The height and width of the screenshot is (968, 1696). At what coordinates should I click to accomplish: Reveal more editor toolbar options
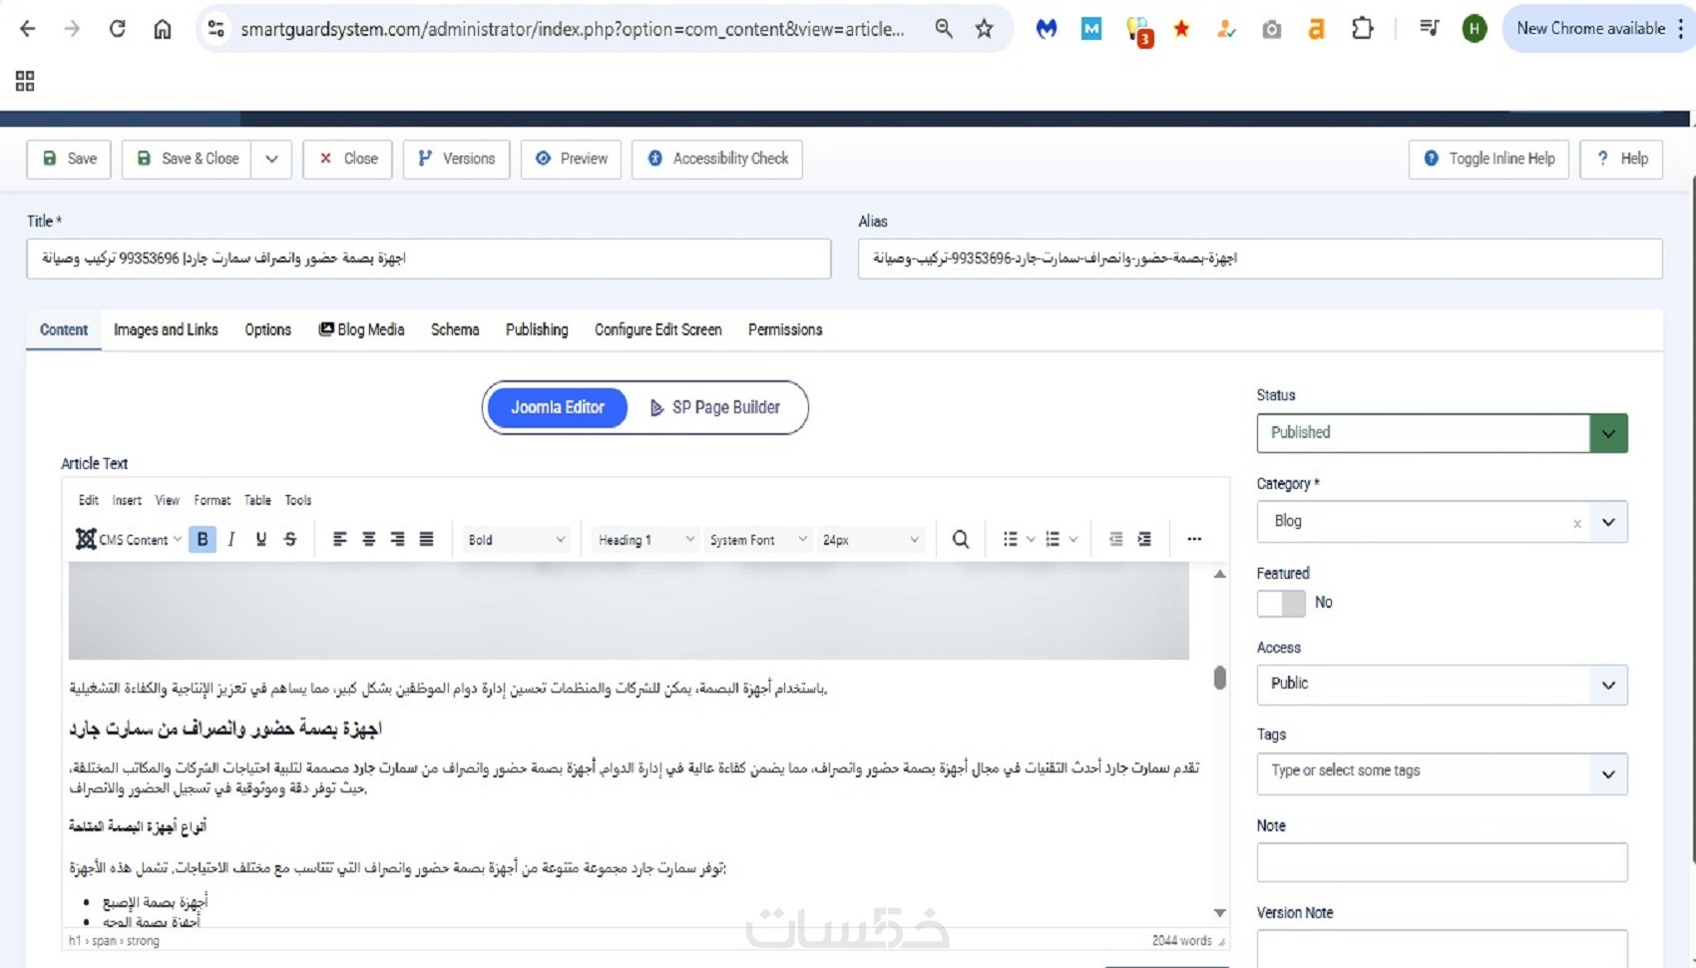pos(1194,539)
